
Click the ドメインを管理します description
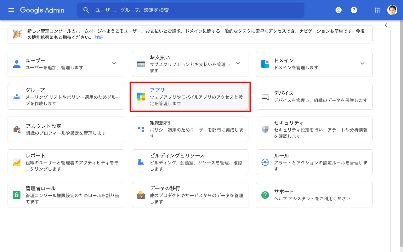[x=296, y=67]
